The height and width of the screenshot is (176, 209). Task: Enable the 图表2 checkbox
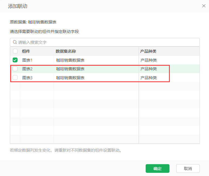[15, 69]
